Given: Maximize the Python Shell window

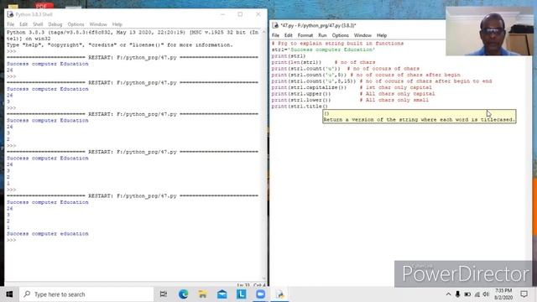Looking at the screenshot, I should (x=240, y=14).
